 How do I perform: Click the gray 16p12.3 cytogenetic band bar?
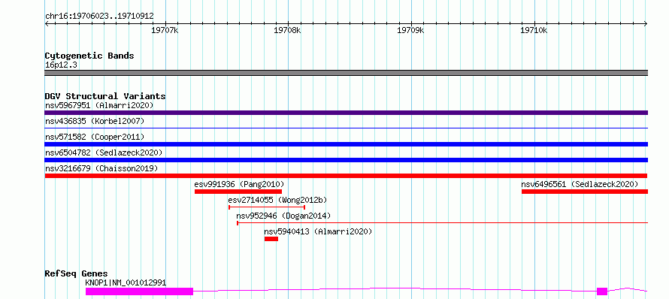346,73
